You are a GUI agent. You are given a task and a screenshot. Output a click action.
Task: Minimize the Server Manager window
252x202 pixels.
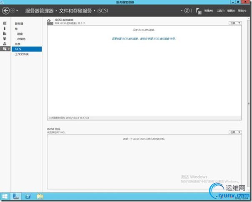[232, 2]
